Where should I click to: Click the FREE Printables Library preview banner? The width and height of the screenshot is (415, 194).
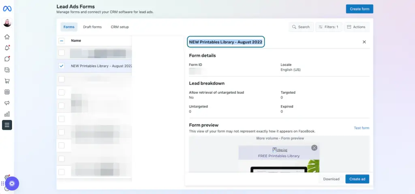tap(279, 152)
